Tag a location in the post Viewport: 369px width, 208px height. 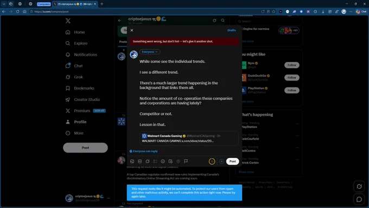(x=178, y=161)
